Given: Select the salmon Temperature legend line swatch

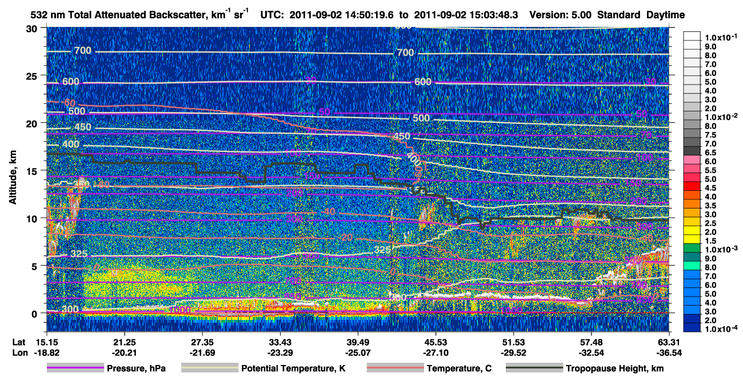Looking at the screenshot, I should 395,368.
